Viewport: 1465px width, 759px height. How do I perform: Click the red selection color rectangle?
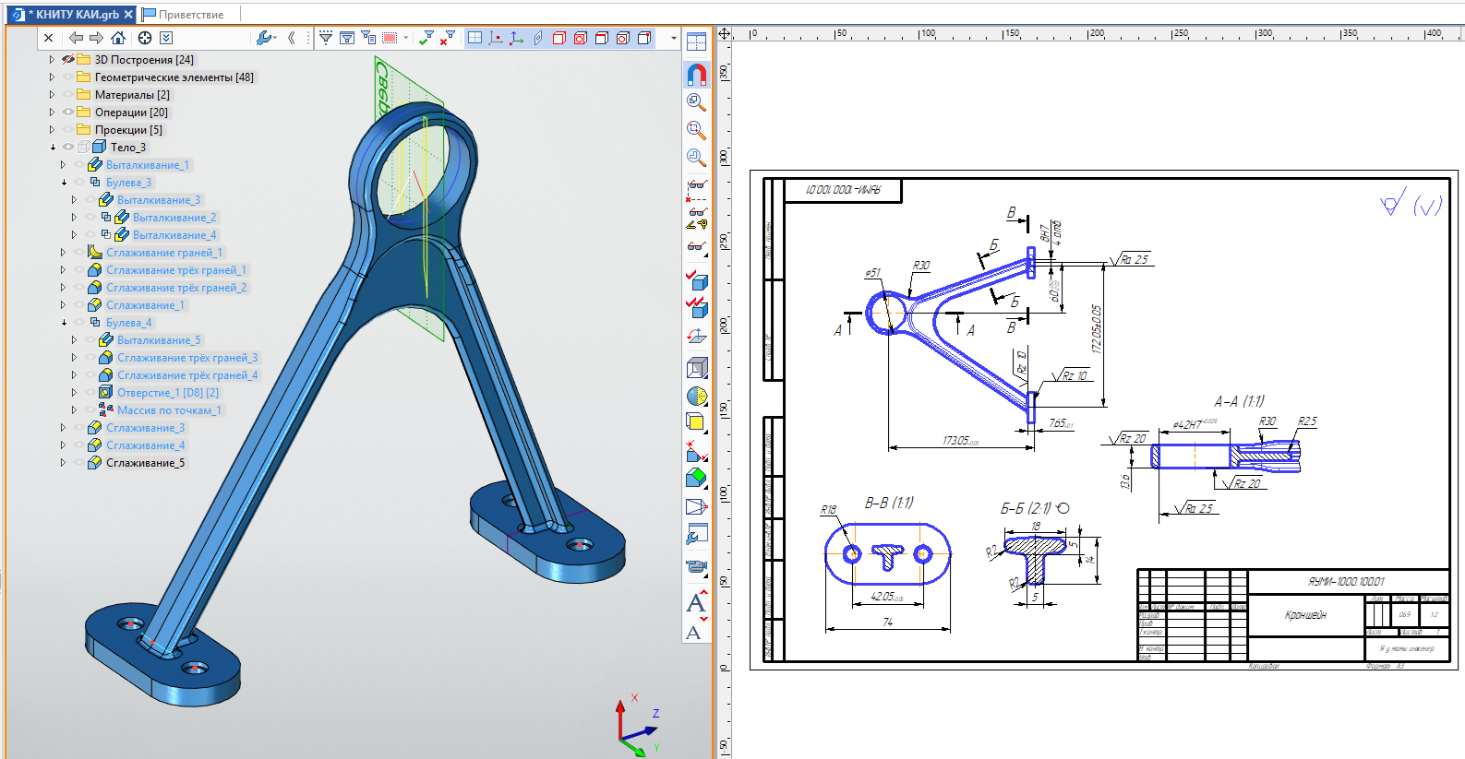(x=390, y=38)
